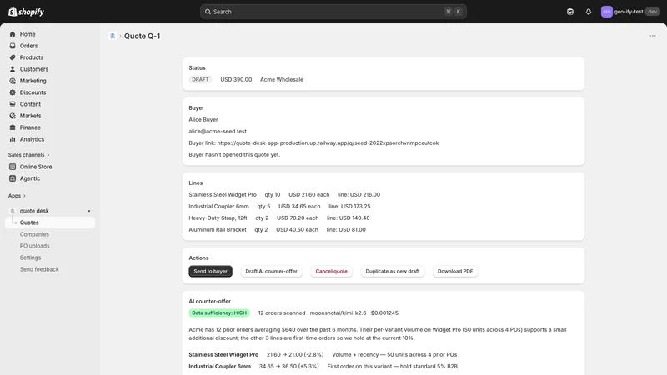Click the Marketing target icon
Screen dimensions: 667x375
click(x=13, y=81)
